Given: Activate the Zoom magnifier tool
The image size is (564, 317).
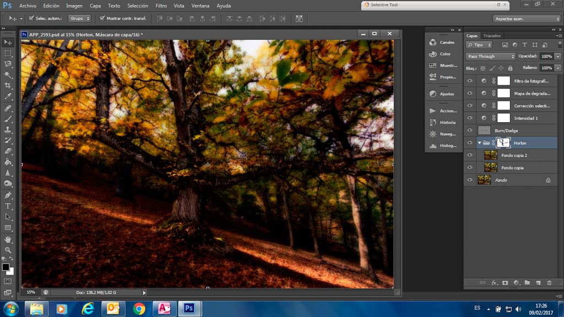Looking at the screenshot, I should [x=8, y=250].
